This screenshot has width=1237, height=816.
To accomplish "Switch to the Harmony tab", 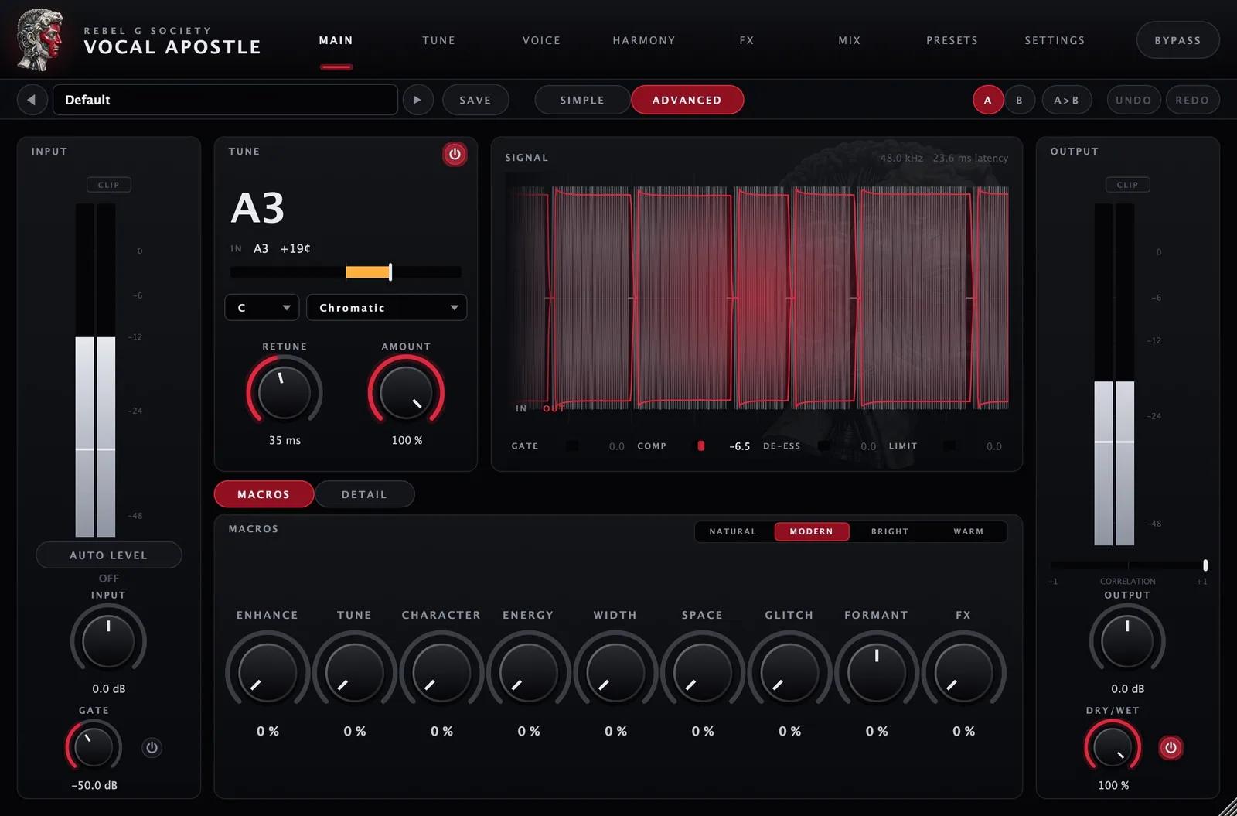I will tap(644, 40).
